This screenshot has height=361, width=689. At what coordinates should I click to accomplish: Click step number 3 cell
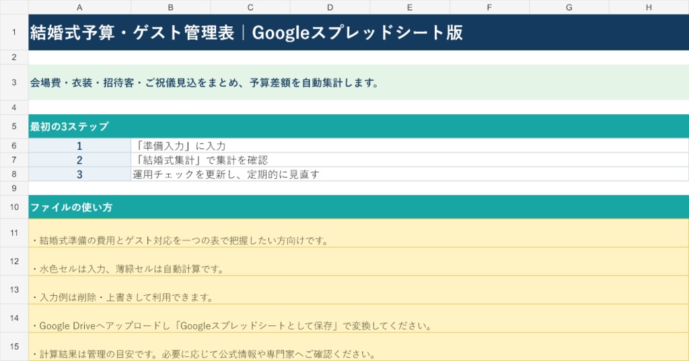[79, 174]
